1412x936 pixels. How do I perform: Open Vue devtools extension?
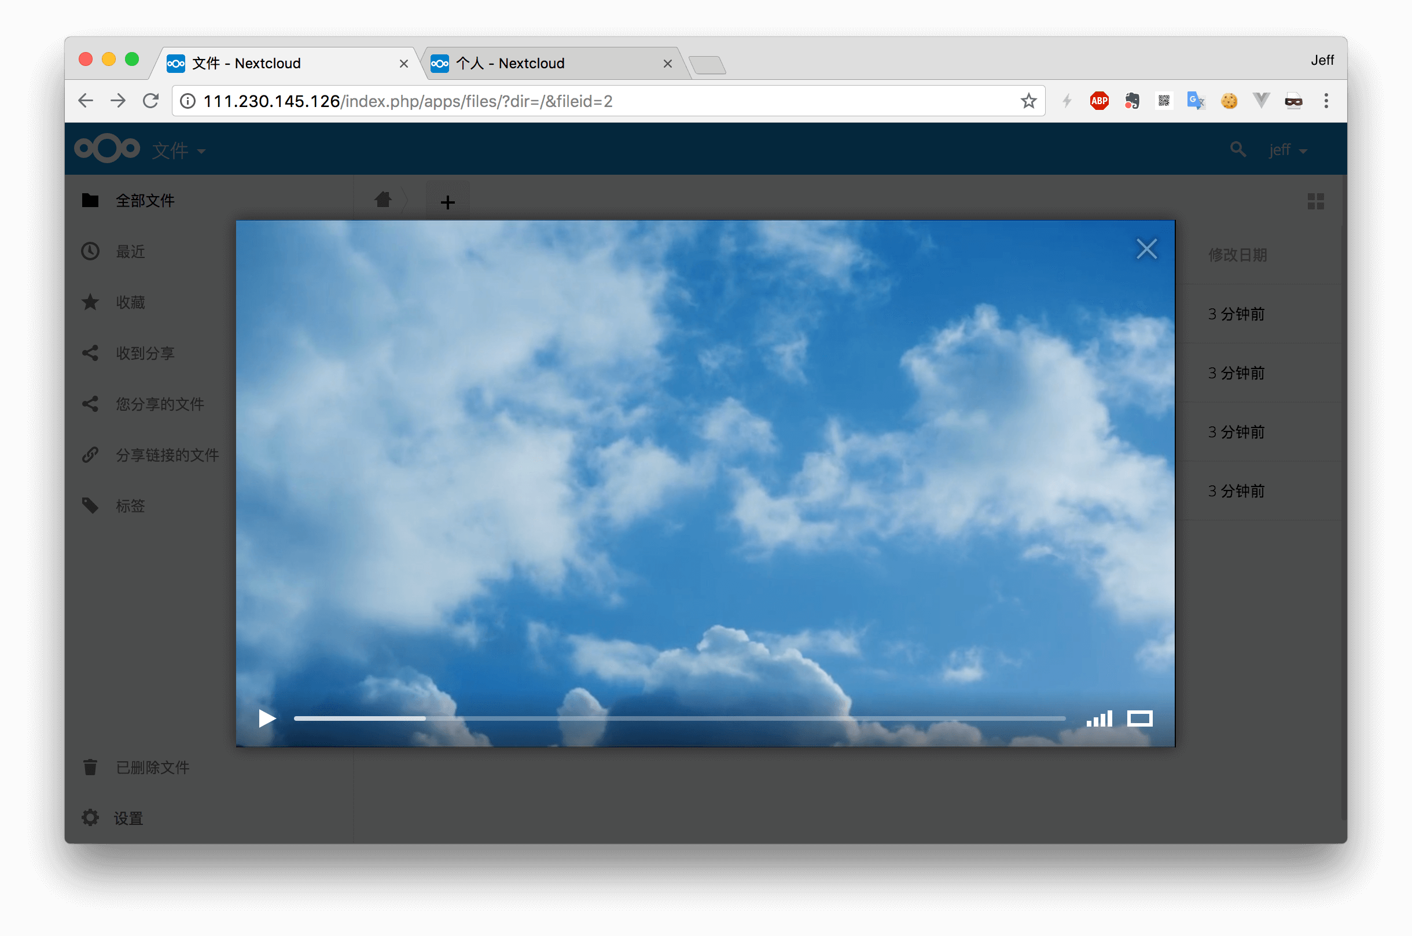[x=1261, y=101]
